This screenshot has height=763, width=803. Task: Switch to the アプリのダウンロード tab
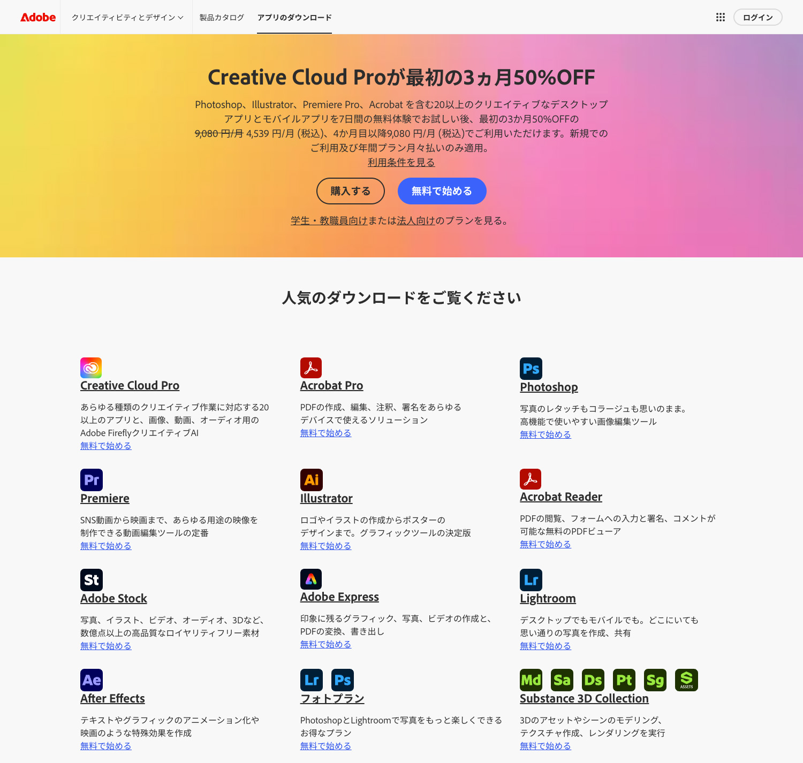click(x=294, y=17)
